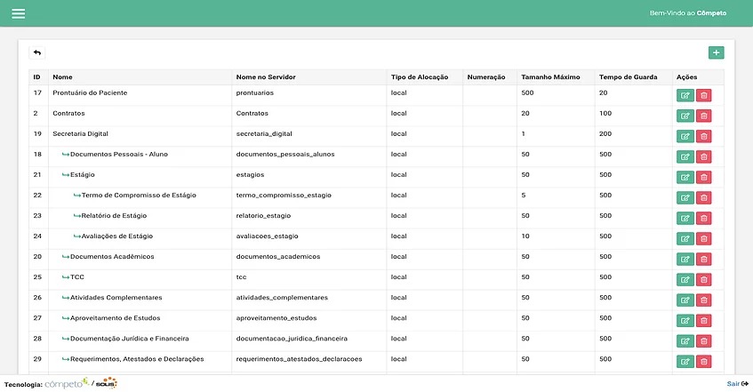
Task: Edit the Relatório de Estágio row
Action: pyautogui.click(x=685, y=218)
